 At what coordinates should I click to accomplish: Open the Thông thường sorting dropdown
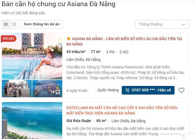[162, 24]
